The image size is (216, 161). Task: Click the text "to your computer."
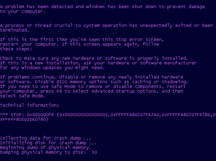point(22,11)
